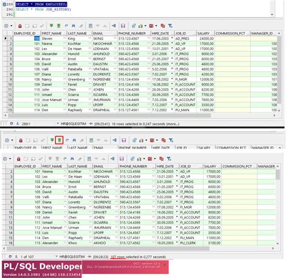Open the export dropdown arrow in bottom grid toolbar

point(155,159)
